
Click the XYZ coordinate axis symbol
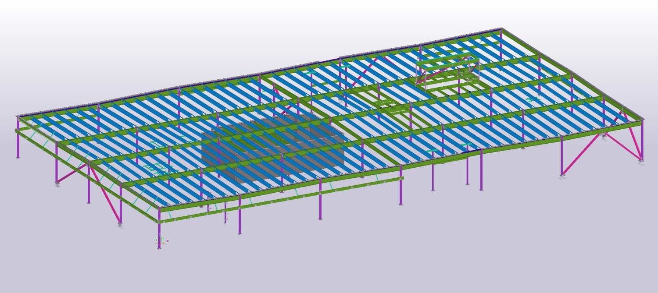161,240
